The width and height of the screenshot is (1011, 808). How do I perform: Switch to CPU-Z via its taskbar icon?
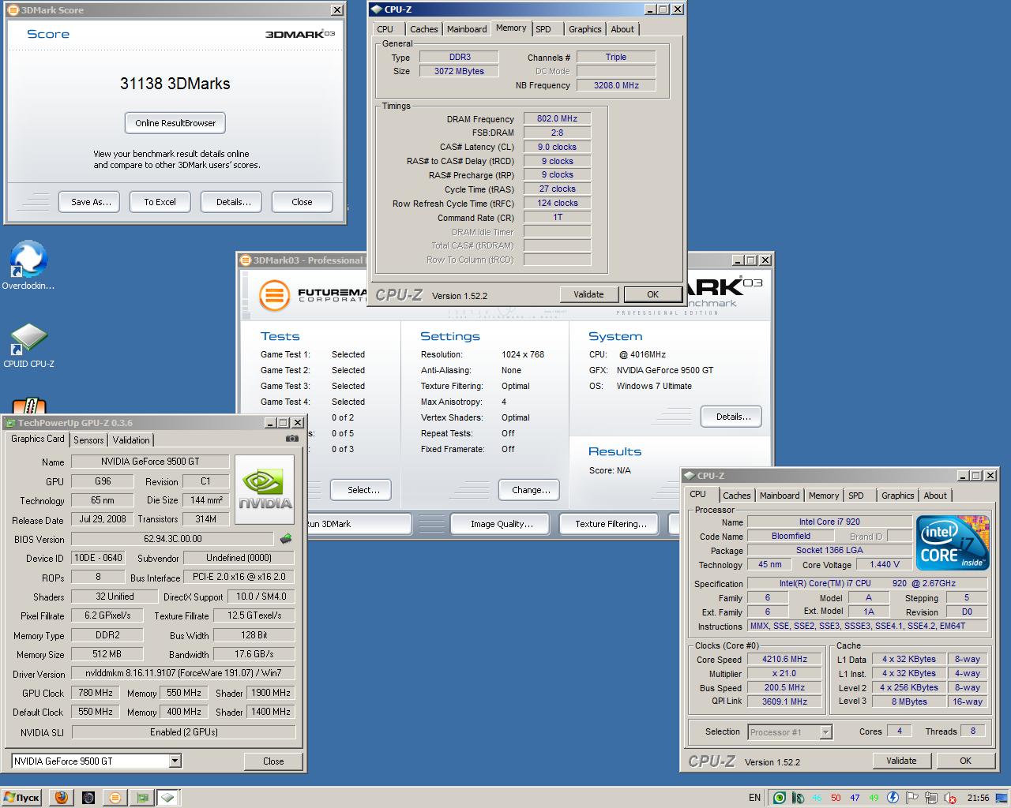[x=168, y=798]
